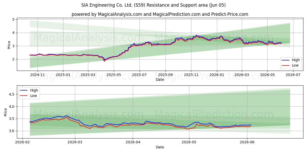Click the '2025-11' x-axis tick label
Image resolution: width=307 pixels, height=153 pixels.
coord(191,75)
